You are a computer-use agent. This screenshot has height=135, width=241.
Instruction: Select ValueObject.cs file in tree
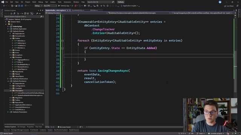click(x=22, y=69)
